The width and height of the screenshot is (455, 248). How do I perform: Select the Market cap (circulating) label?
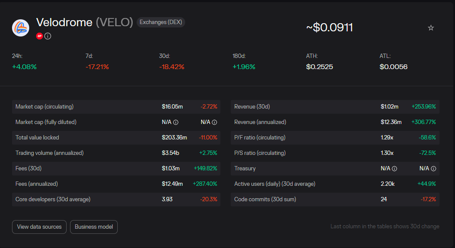pos(44,106)
